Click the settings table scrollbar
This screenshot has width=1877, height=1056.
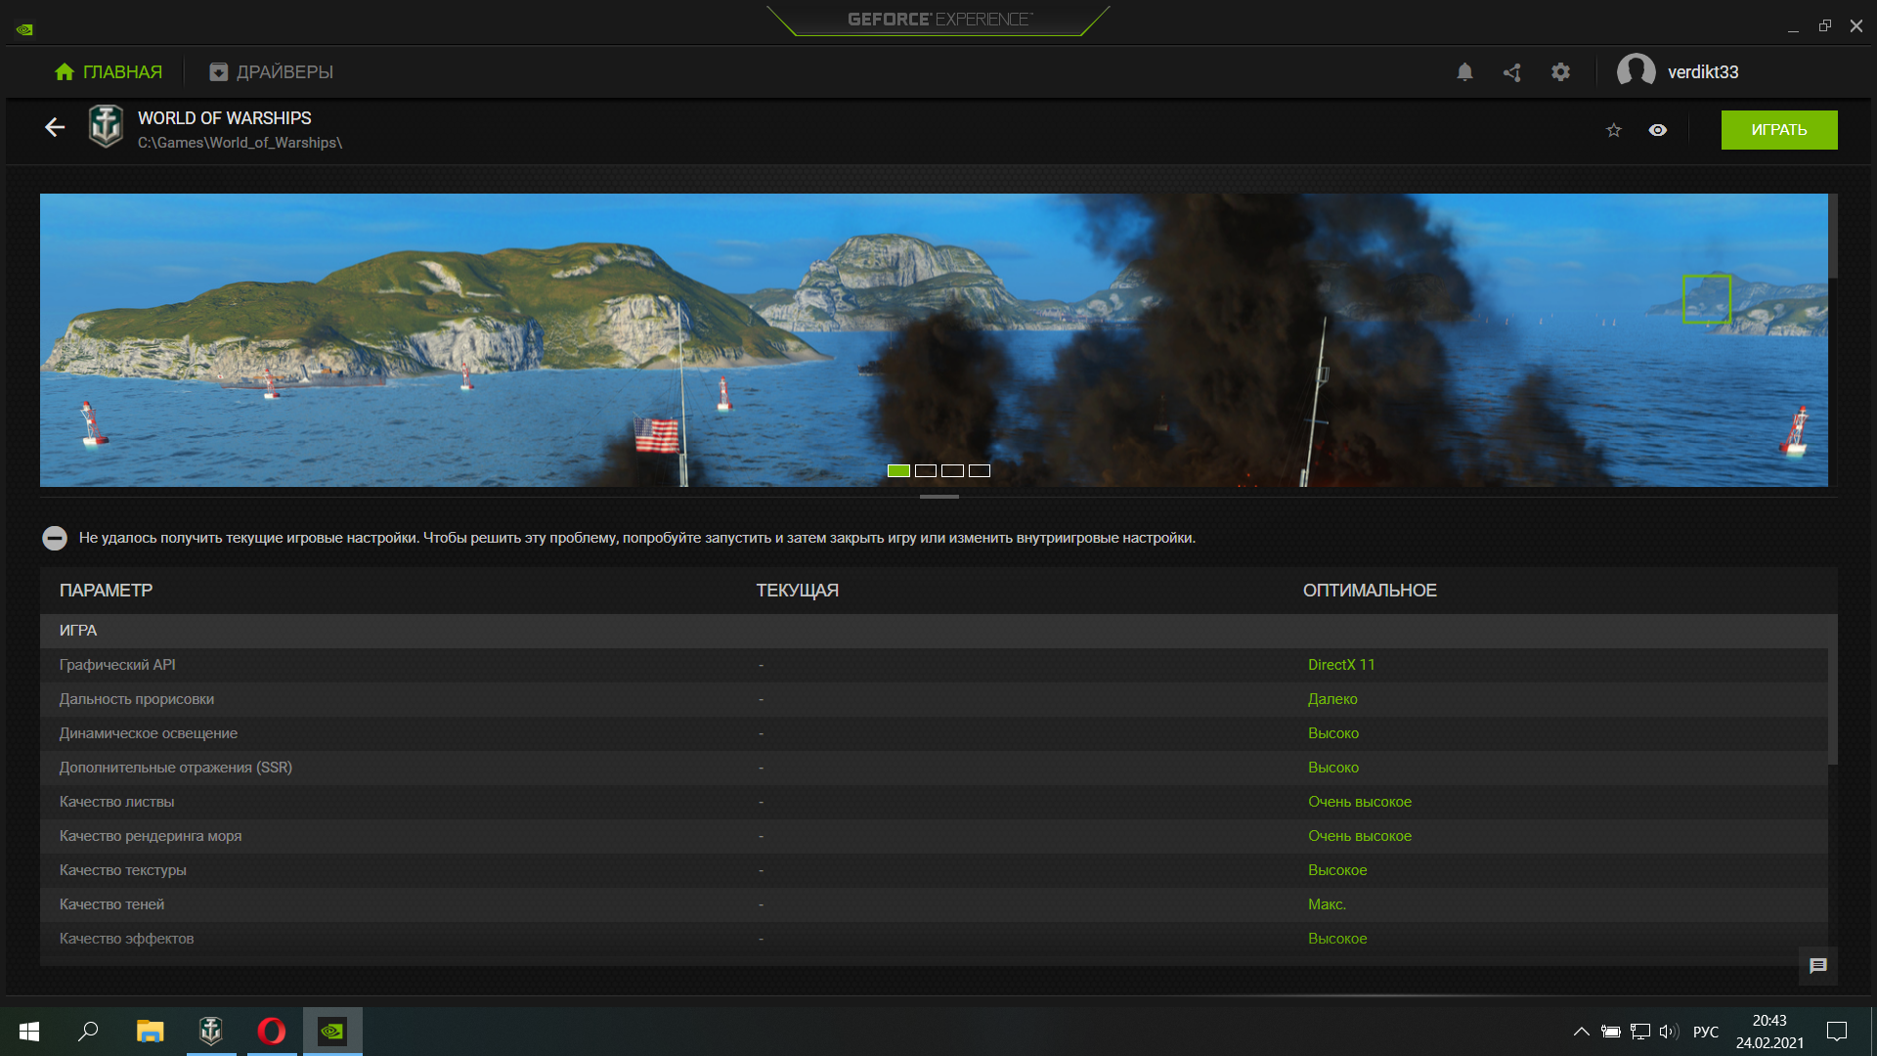1833,689
